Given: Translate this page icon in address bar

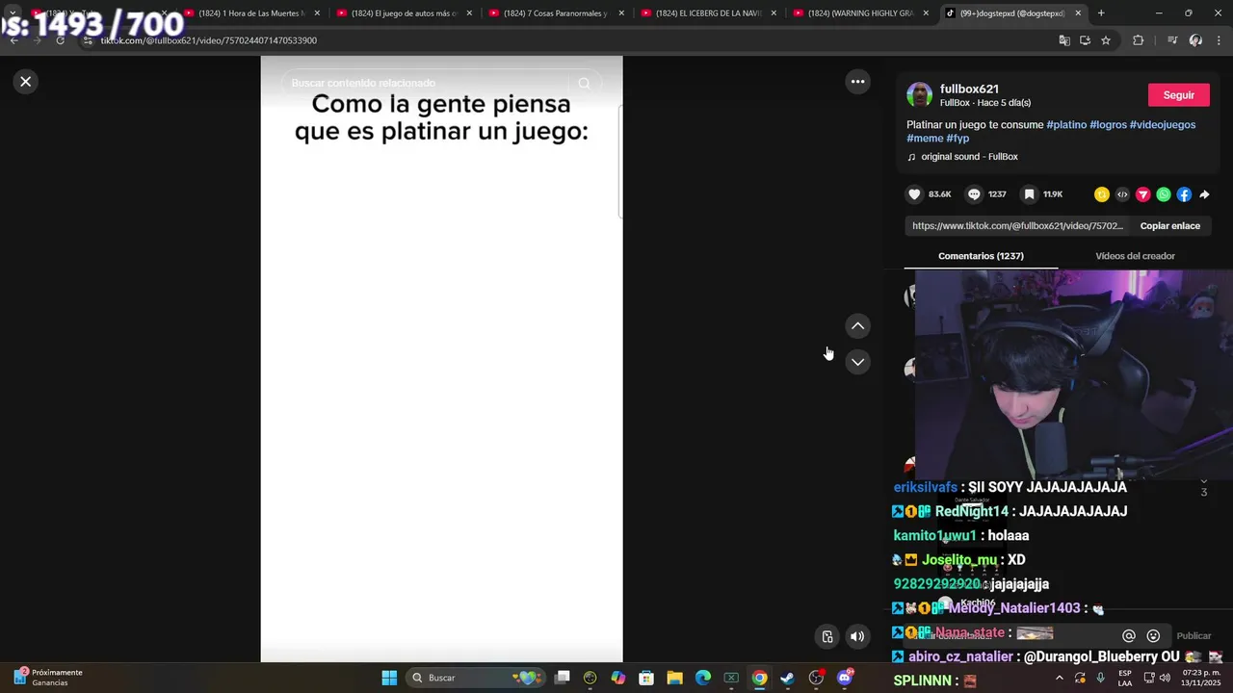Looking at the screenshot, I should point(1064,40).
